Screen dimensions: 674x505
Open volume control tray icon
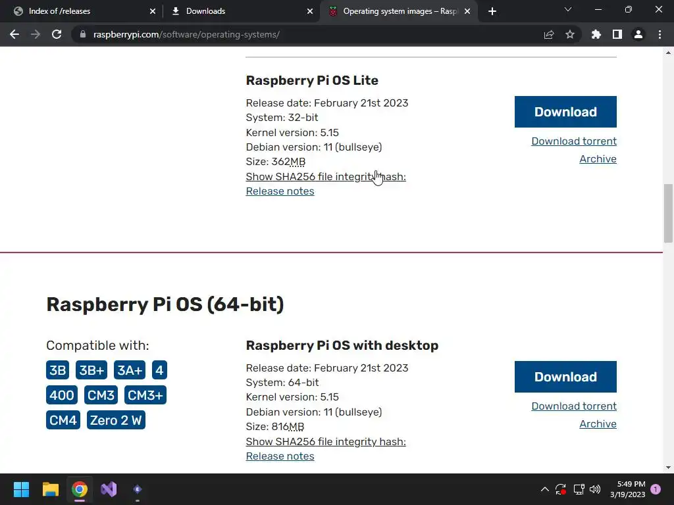tap(595, 489)
